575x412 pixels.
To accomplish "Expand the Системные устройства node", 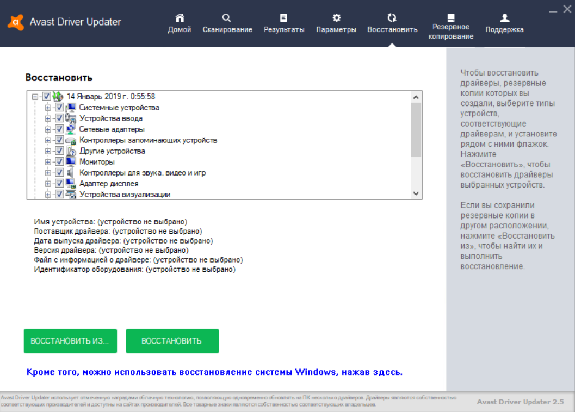I will tap(48, 108).
